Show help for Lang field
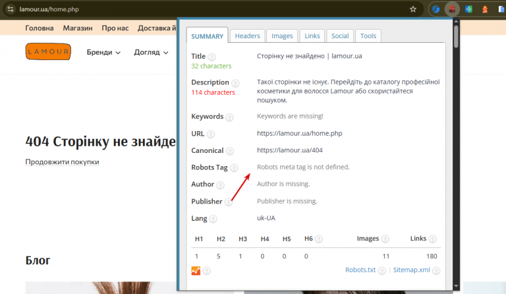This screenshot has height=294, width=506. click(213, 219)
